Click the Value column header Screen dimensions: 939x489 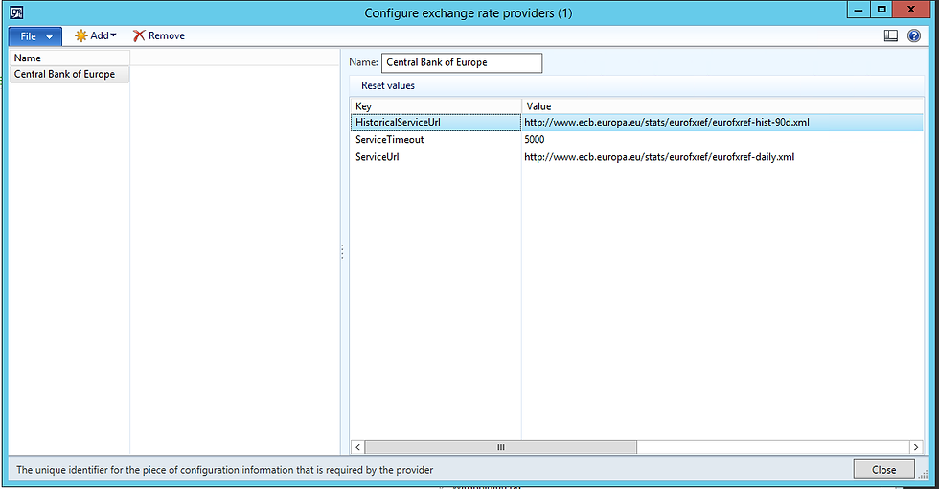(x=722, y=106)
